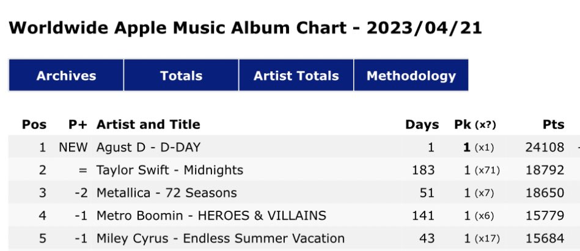Click the peak (x71) for Midnights
Image resolution: width=580 pixels, height=251 pixels.
487,170
